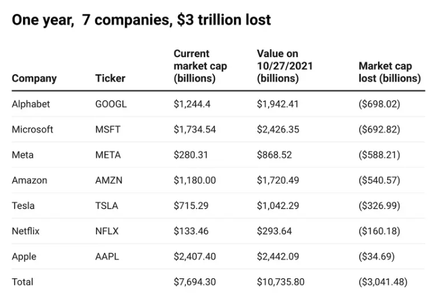Click Meta's 2021 value of $868.52
This screenshot has width=440, height=300.
point(274,155)
